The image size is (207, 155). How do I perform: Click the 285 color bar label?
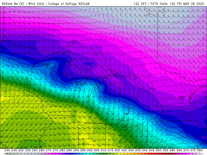[69, 150]
